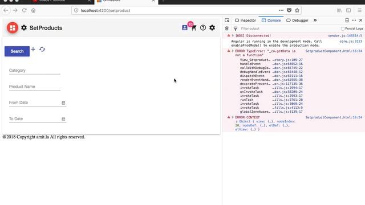Close the YouTube browser tab
This screenshot has width=365, height=205.
pyautogui.click(x=89, y=1)
